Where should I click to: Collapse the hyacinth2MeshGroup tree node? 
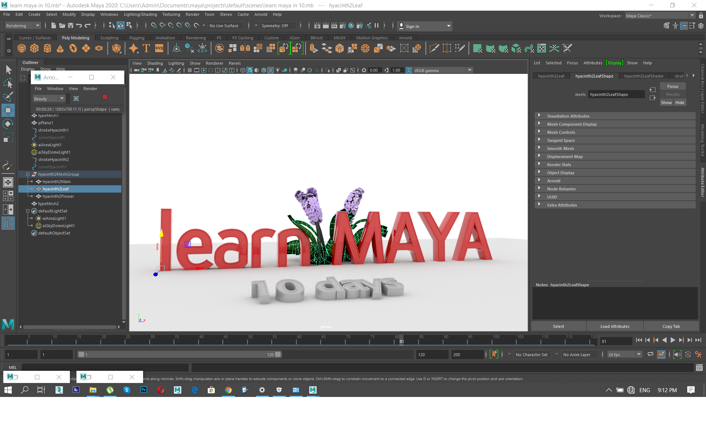pos(28,174)
